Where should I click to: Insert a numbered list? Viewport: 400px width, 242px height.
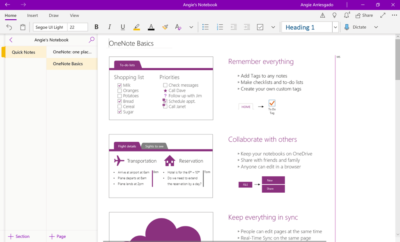tap(220, 27)
